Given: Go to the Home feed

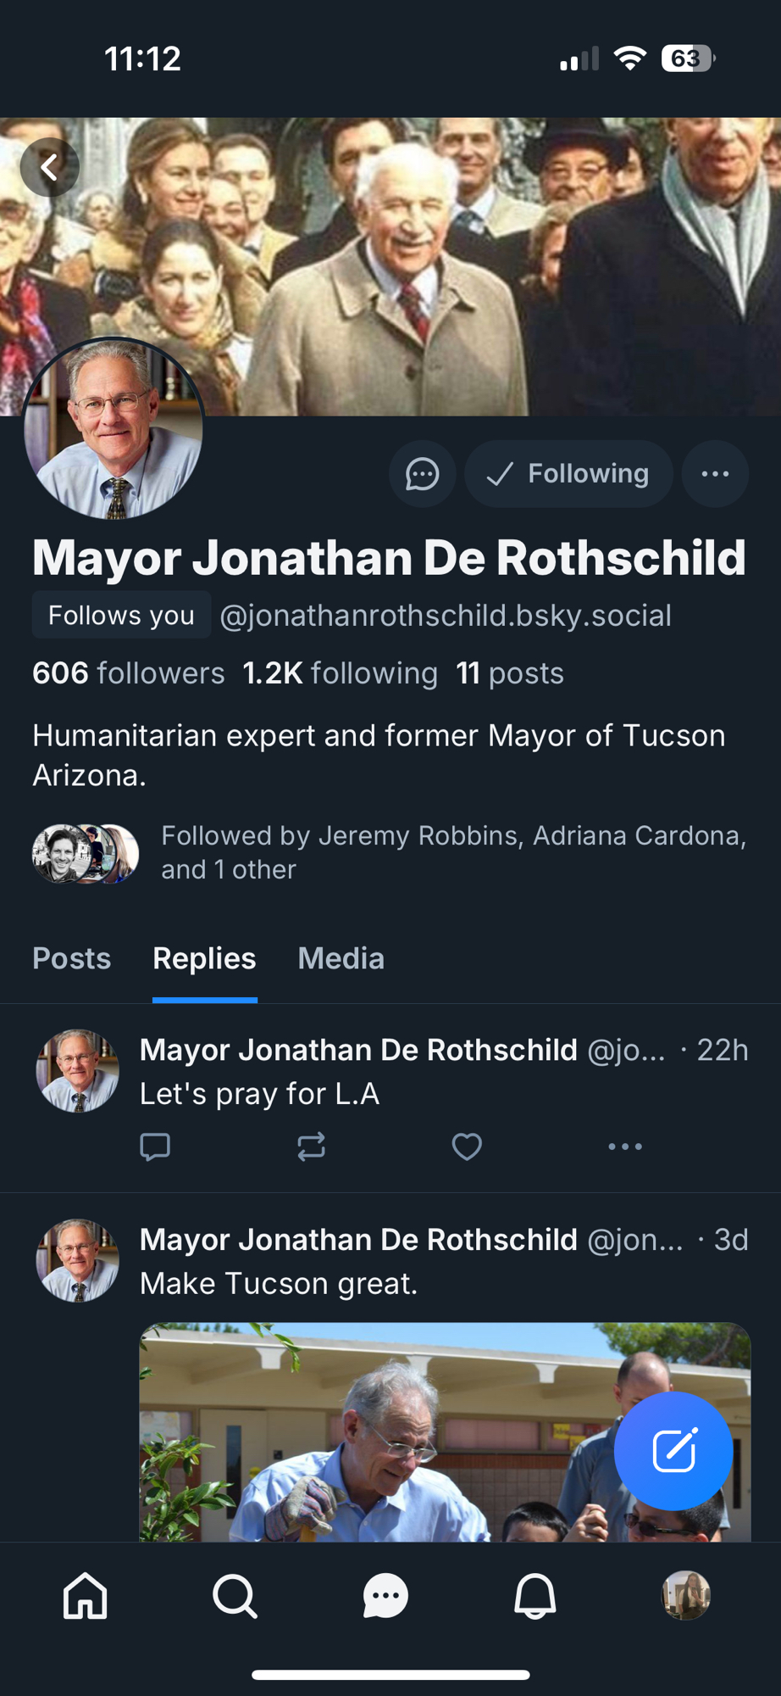Looking at the screenshot, I should click(86, 1596).
